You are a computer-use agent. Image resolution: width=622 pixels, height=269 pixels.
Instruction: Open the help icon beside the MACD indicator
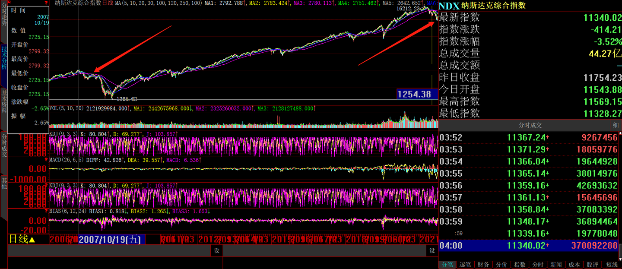(47, 160)
